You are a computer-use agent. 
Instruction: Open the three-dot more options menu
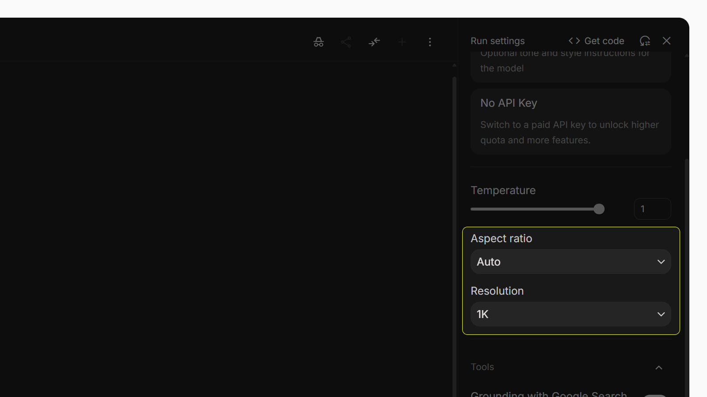click(430, 42)
